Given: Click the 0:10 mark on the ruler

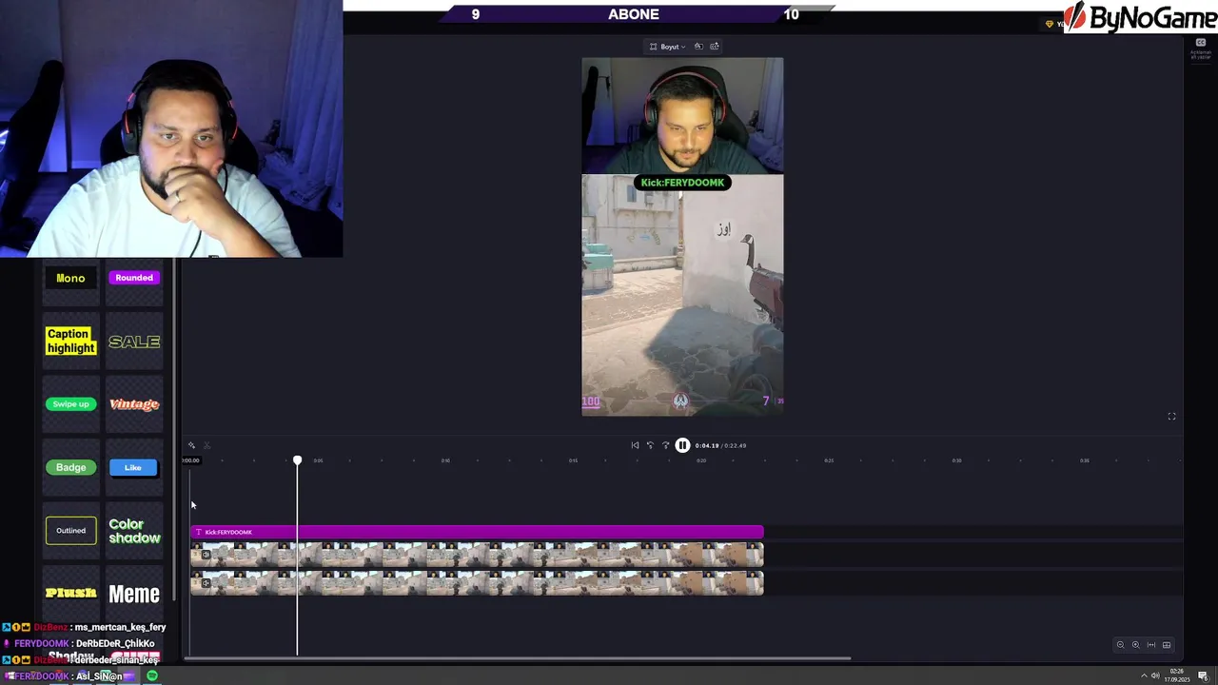Looking at the screenshot, I should pos(445,460).
